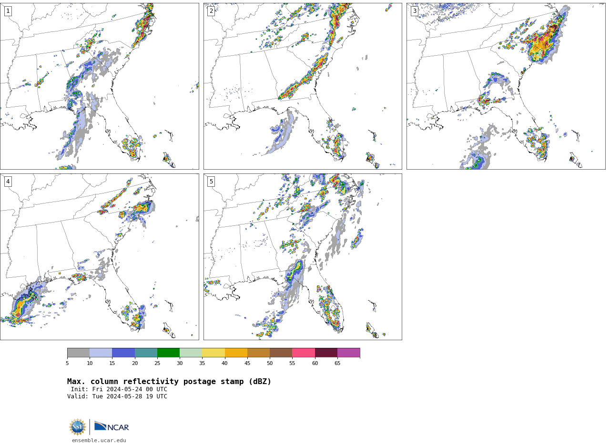610x446 pixels.
Task: Open ensemble member 2 reflectivity map
Action: click(303, 86)
